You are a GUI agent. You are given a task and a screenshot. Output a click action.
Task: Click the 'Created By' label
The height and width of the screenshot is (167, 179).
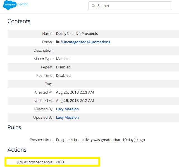coord(44,109)
